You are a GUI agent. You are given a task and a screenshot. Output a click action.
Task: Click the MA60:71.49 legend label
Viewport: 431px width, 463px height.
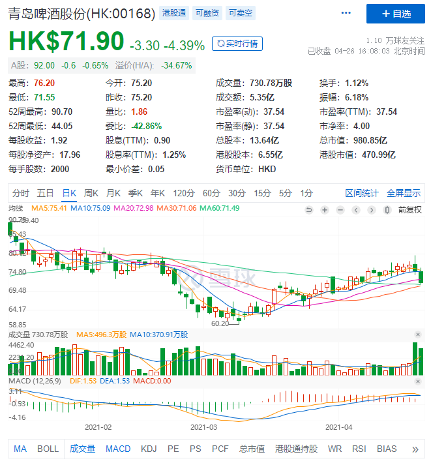click(219, 208)
